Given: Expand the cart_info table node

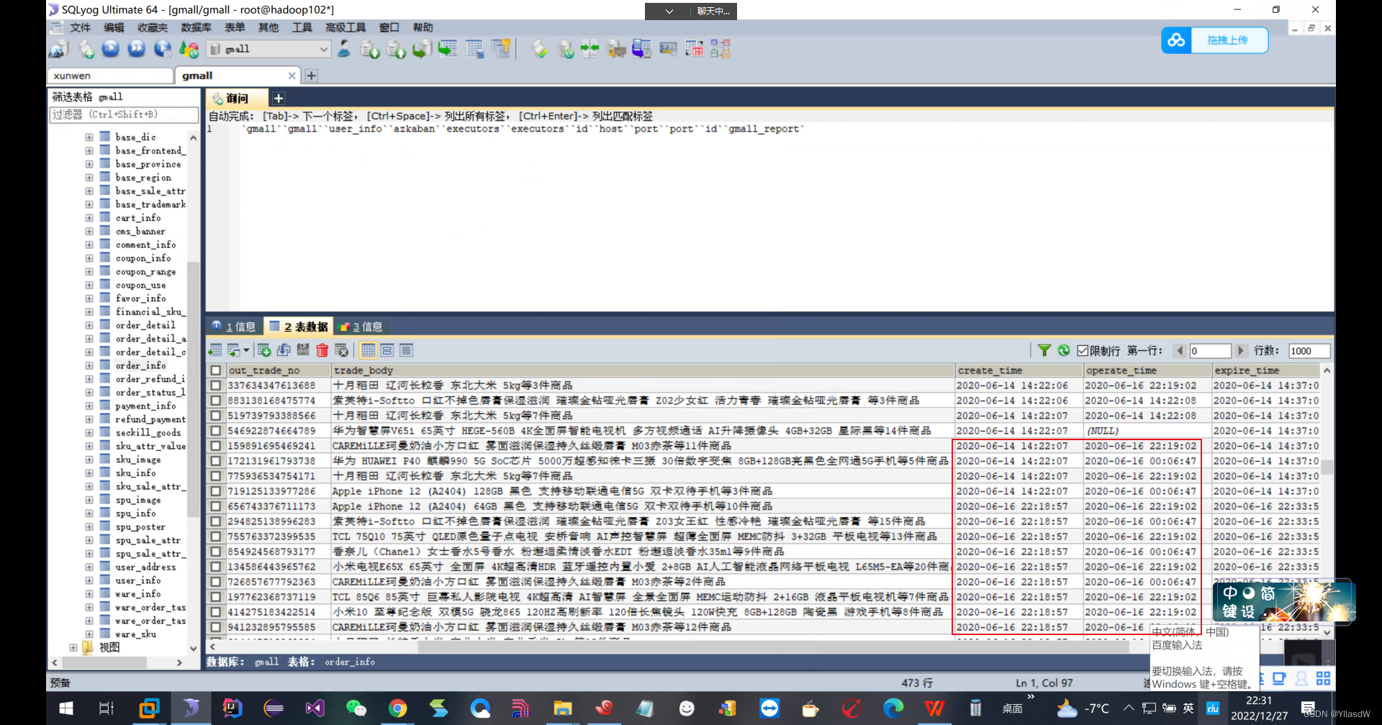Looking at the screenshot, I should 89,217.
